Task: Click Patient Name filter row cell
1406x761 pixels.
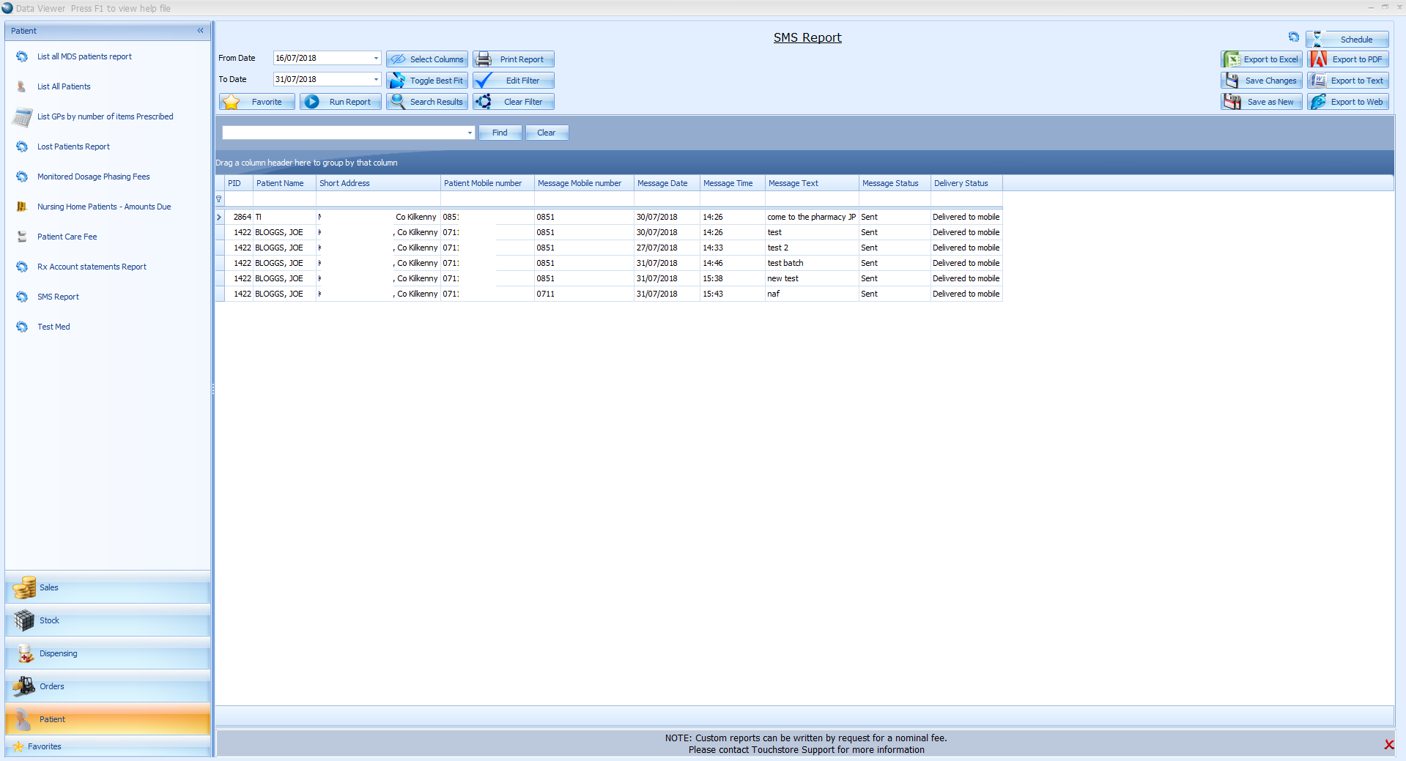Action: [284, 199]
